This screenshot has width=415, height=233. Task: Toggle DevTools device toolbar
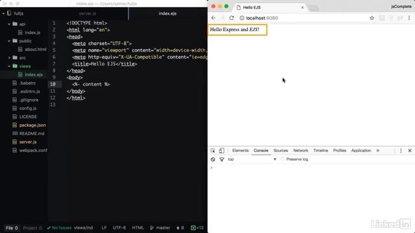[222, 151]
